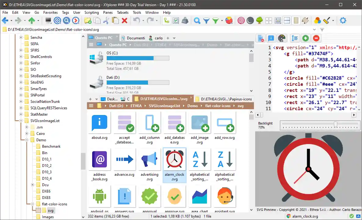Screen dimensions: 362x220
Task: Click ETHEA in the lower pane breadcrumb
Action: point(136,106)
